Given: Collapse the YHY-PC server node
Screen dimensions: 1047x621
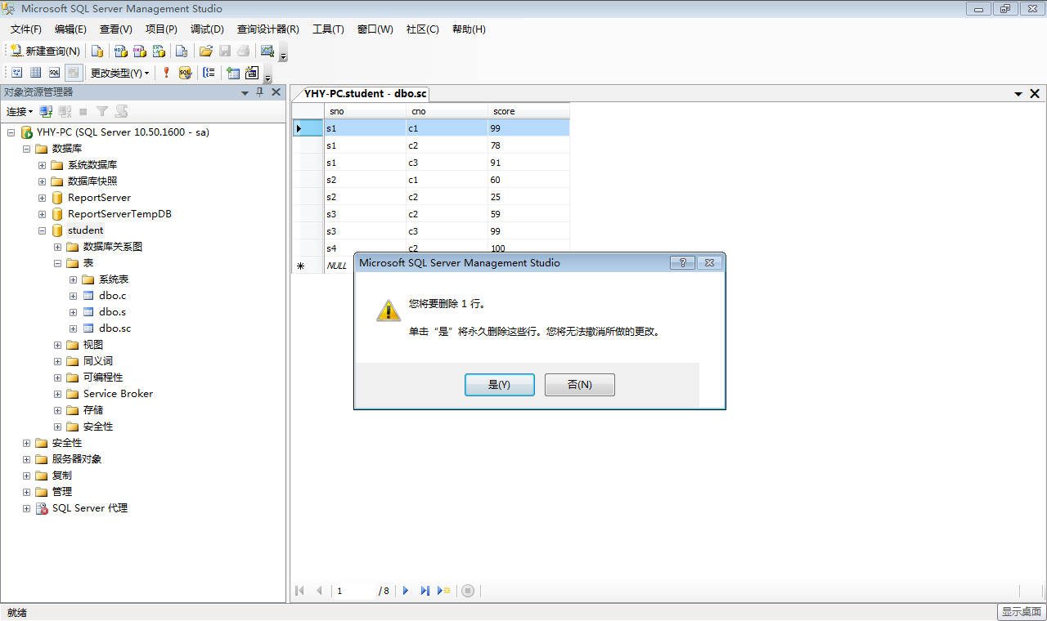Looking at the screenshot, I should [11, 132].
